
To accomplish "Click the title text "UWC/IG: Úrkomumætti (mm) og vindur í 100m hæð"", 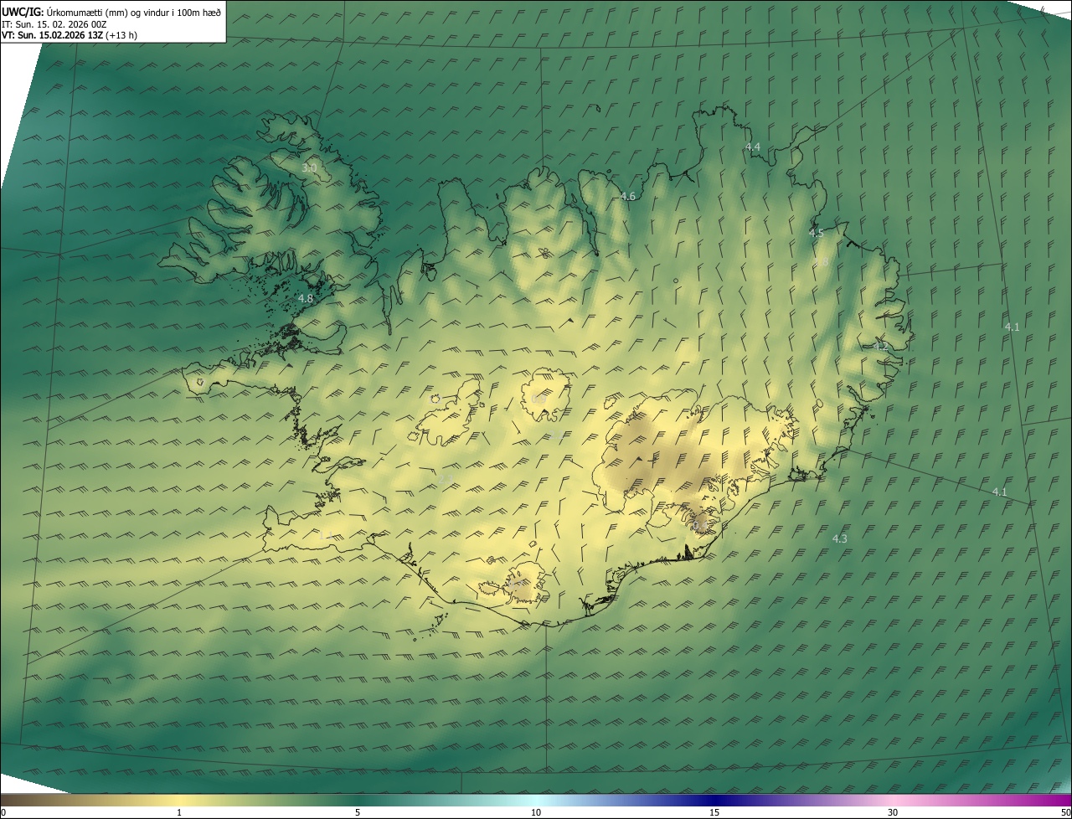I will [111, 12].
